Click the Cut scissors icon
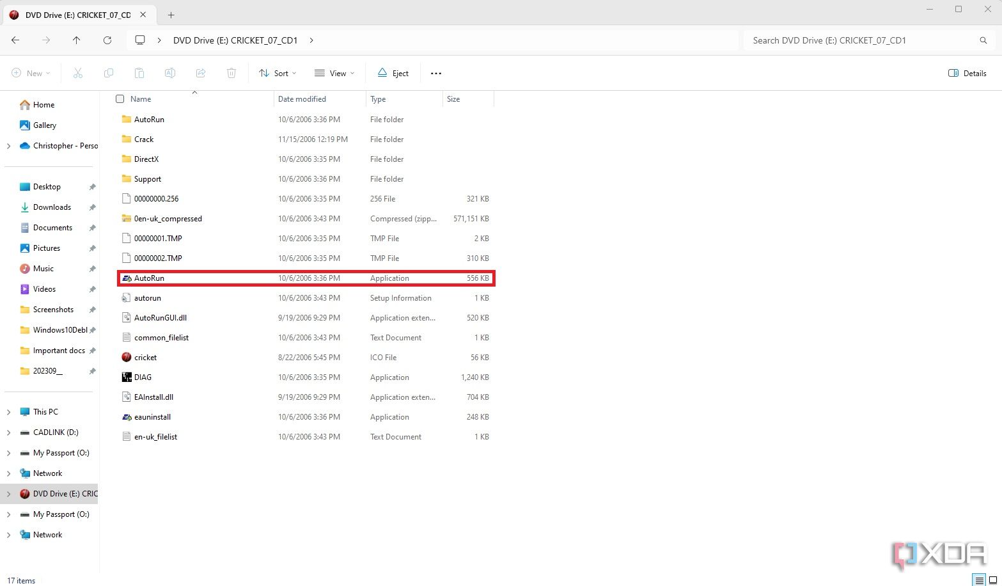 78,73
